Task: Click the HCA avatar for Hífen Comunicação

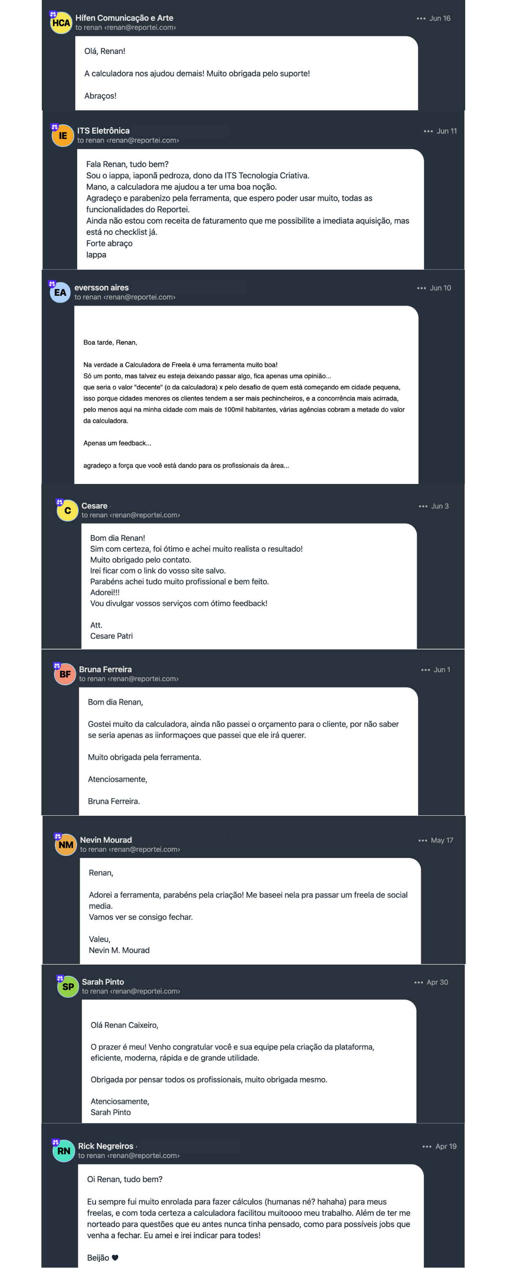Action: point(61,23)
